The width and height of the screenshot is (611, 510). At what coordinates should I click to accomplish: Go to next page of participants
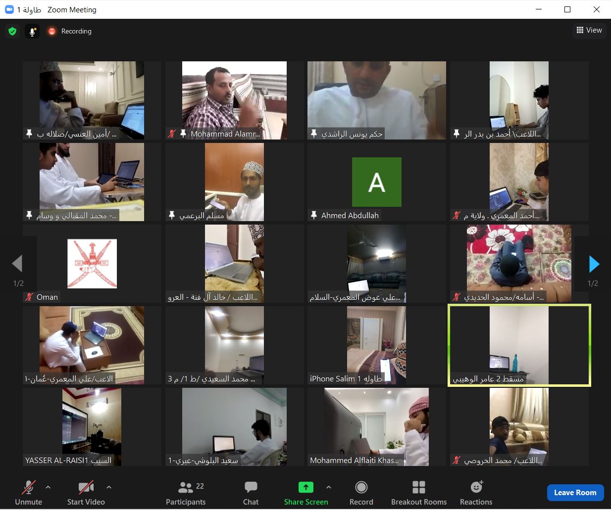point(594,264)
